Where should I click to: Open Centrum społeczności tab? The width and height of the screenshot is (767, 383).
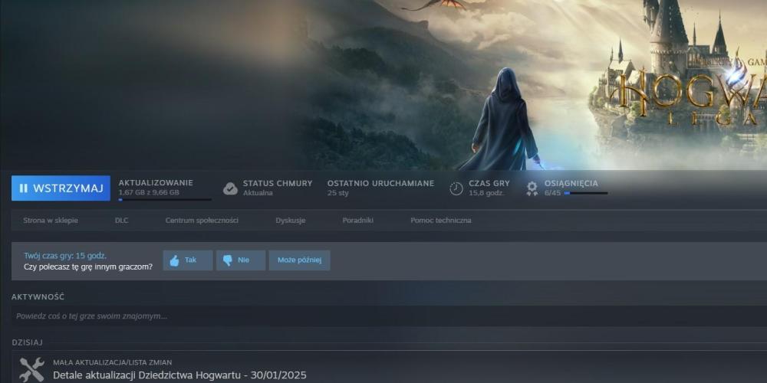[202, 221]
